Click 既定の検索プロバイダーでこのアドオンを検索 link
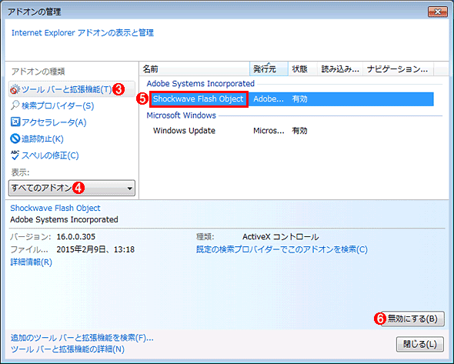The height and width of the screenshot is (364, 454). (282, 249)
